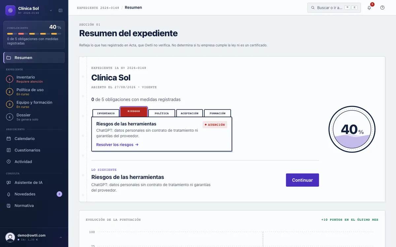The height and width of the screenshot is (247, 396).
Task: Click the ATENCIÓN status badge
Action: coord(215,125)
